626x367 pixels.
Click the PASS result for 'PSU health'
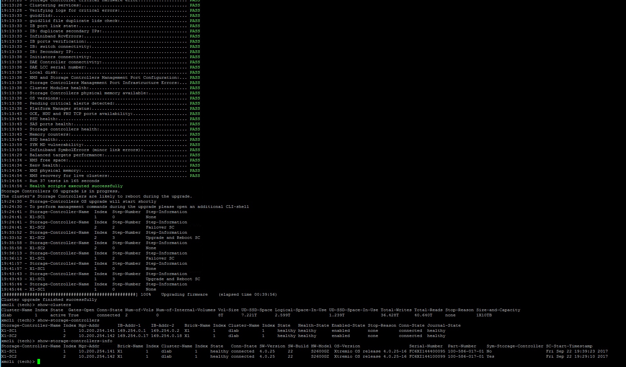tap(195, 119)
